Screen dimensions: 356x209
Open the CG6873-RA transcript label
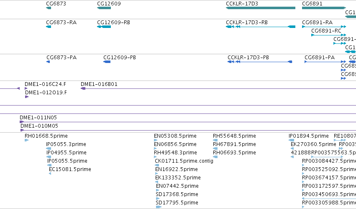[61, 23]
